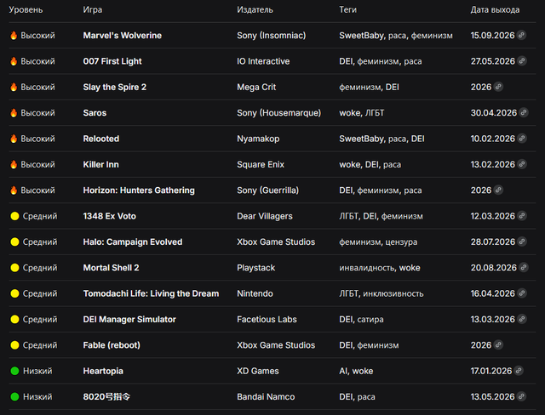
Task: Sort by Уровень column header
Action: click(x=26, y=9)
